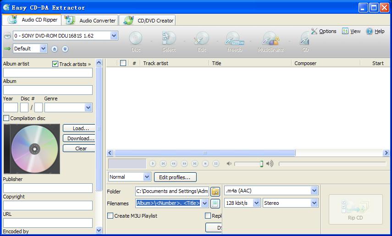Viewport: 392px width, 236px height.
Task: Open the .m4a (AAC) format dropdown
Action: click(315, 191)
